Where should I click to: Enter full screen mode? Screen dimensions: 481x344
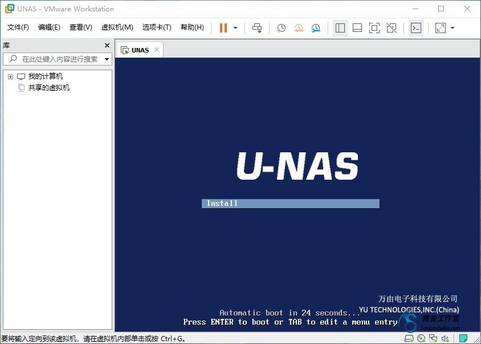point(374,28)
